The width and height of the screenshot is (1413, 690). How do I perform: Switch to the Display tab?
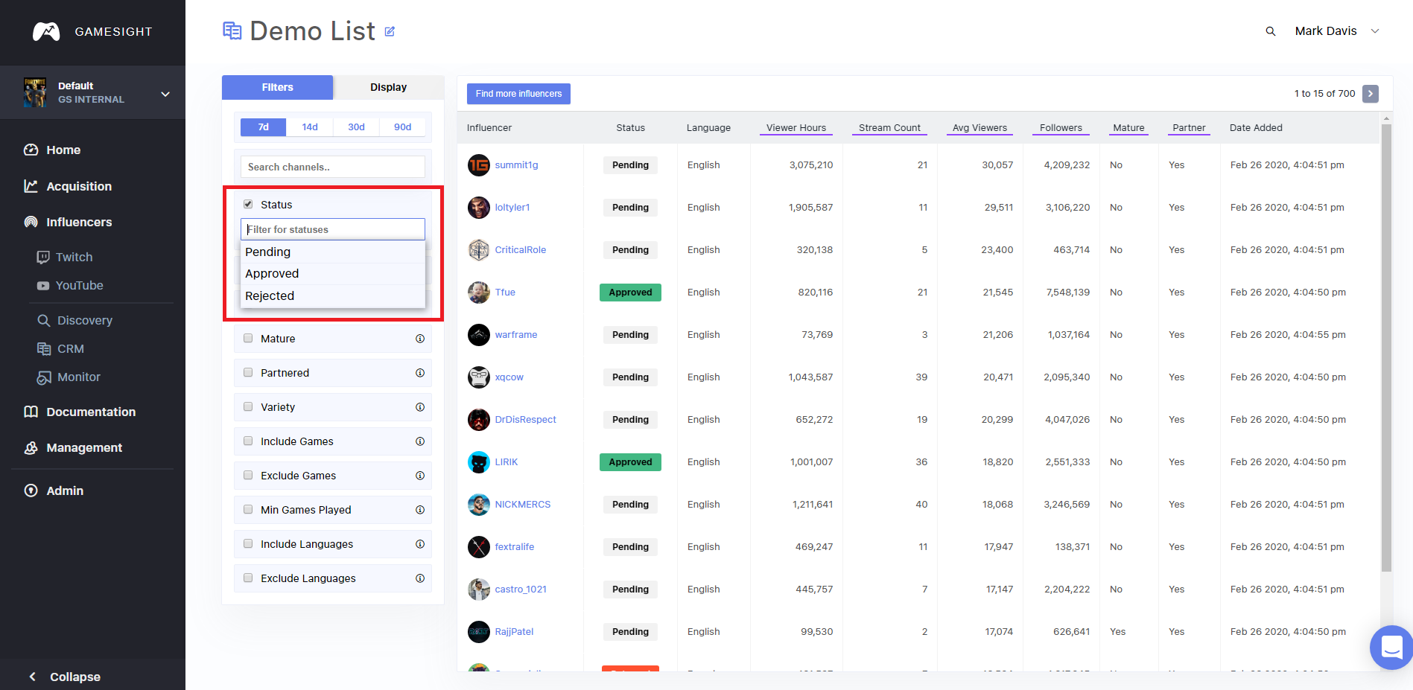[x=388, y=87]
